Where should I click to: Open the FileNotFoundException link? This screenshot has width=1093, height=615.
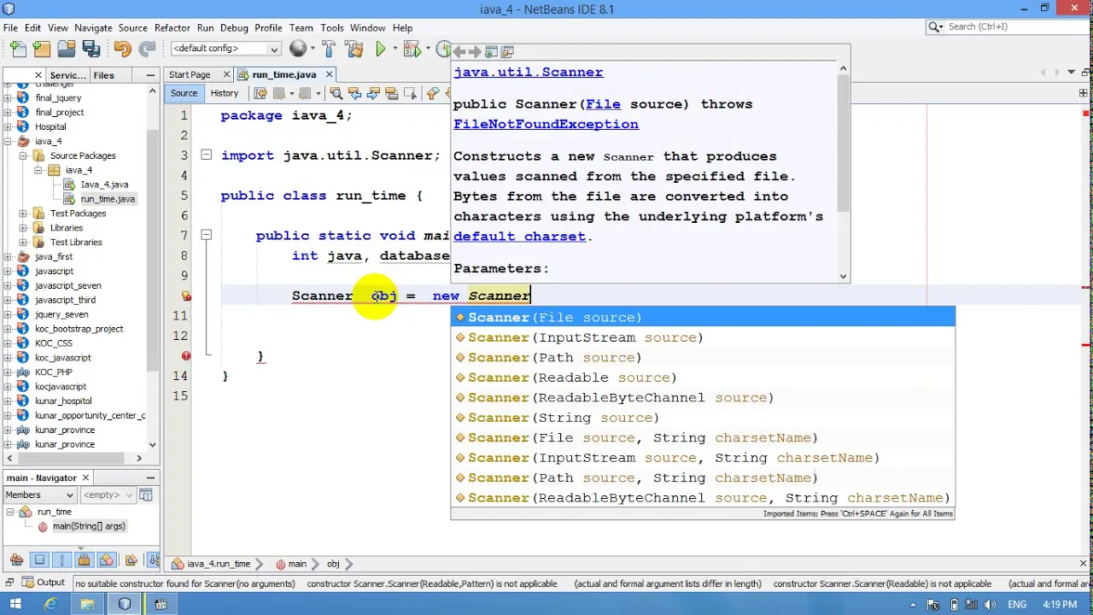[546, 125]
